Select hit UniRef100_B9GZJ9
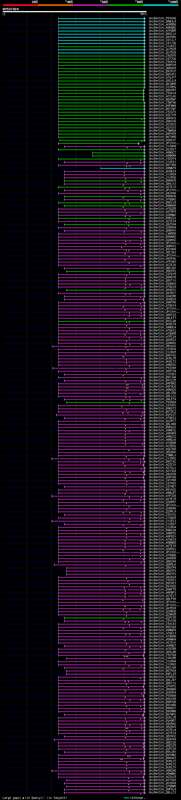 click(x=162, y=203)
